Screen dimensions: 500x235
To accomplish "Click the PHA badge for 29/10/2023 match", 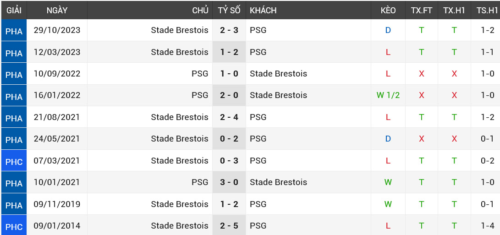I will [14, 31].
